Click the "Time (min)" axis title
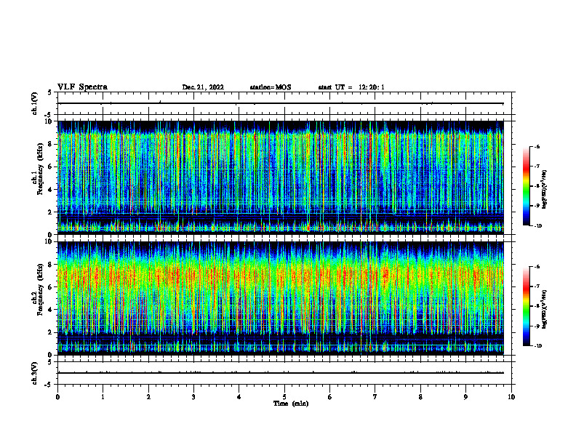This screenshot has width=576, height=445. coord(291,404)
